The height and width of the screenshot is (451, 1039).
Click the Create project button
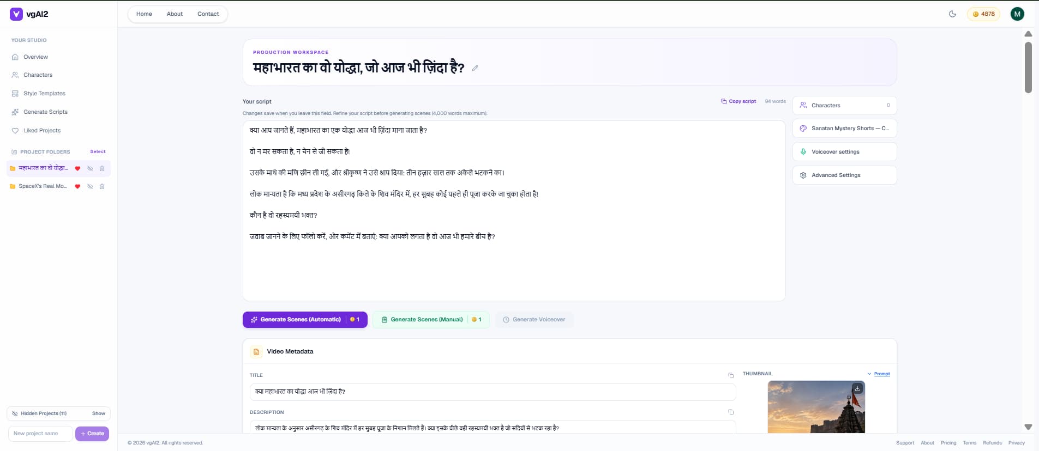click(x=92, y=434)
